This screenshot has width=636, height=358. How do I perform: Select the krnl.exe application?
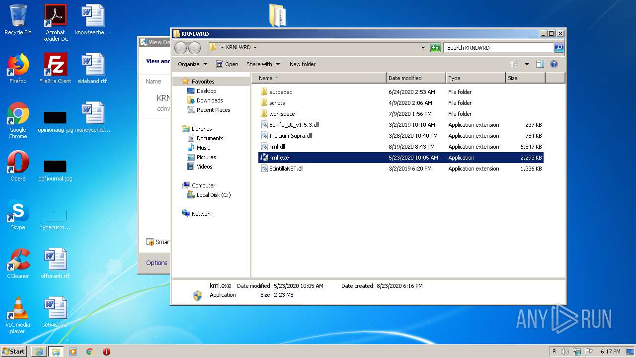pos(400,158)
